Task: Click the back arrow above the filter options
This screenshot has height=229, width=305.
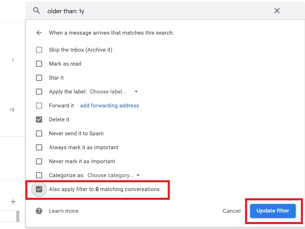Action: [39, 33]
